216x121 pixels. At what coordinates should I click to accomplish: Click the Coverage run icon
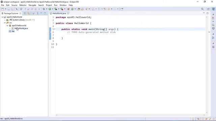tap(56, 9)
